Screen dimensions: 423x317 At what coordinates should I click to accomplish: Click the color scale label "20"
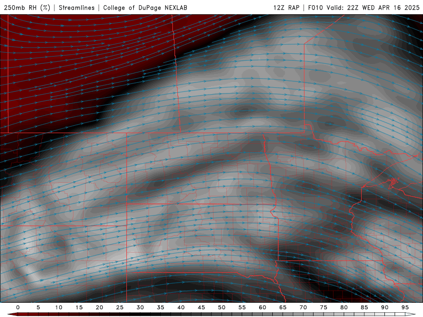99,307
